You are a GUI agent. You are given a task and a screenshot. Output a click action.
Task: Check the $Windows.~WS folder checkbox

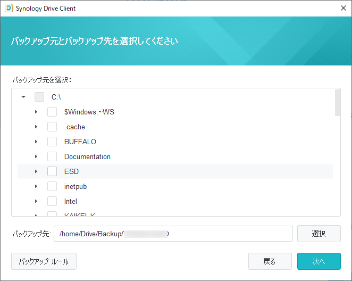coord(52,112)
